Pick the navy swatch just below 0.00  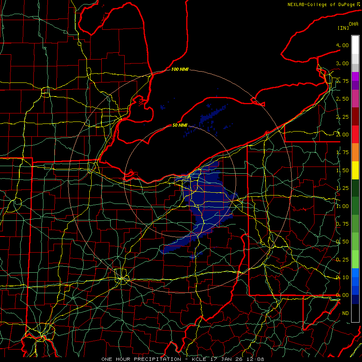coord(355,300)
